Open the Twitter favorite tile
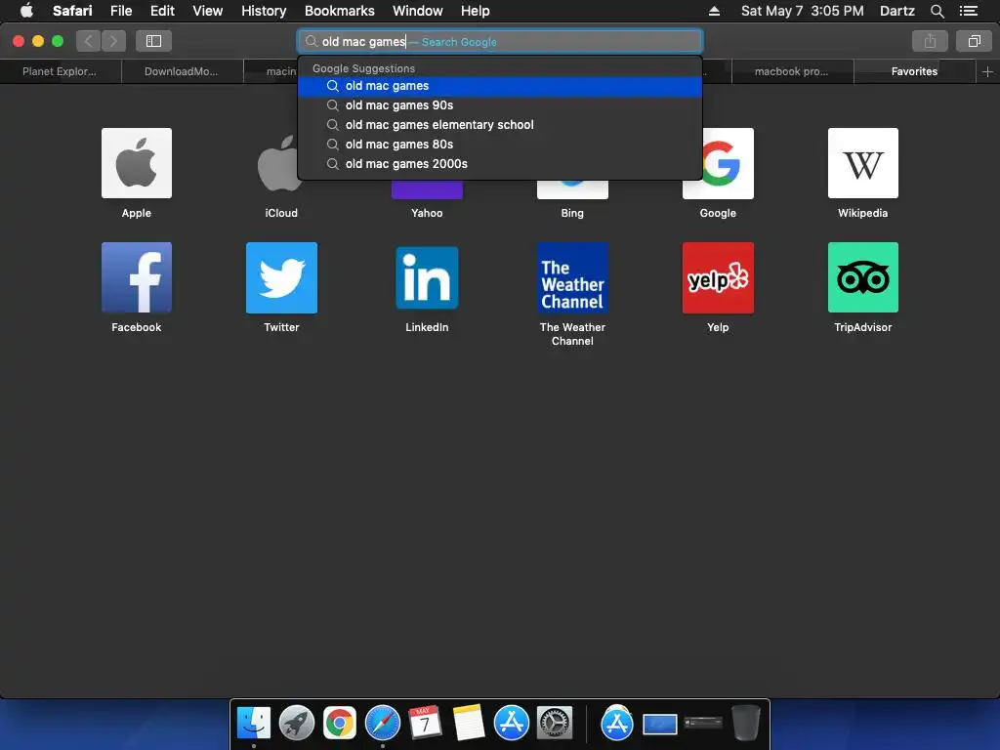The width and height of the screenshot is (1000, 750). pos(281,277)
